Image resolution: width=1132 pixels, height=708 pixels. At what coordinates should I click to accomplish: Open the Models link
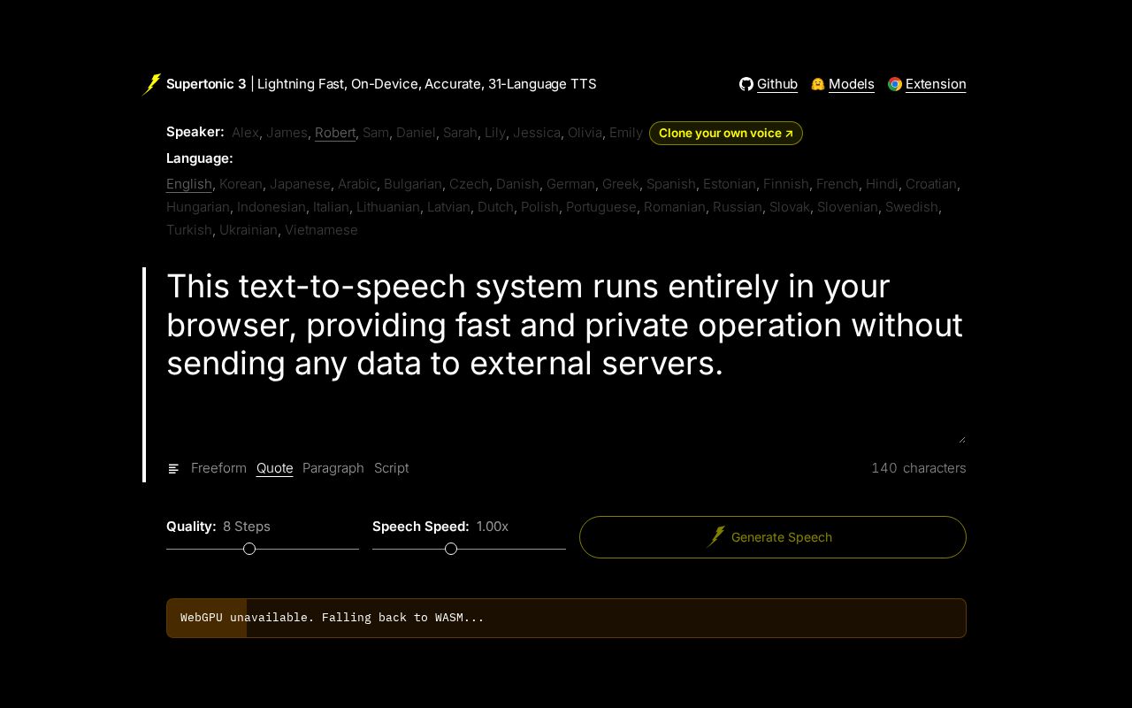852,84
